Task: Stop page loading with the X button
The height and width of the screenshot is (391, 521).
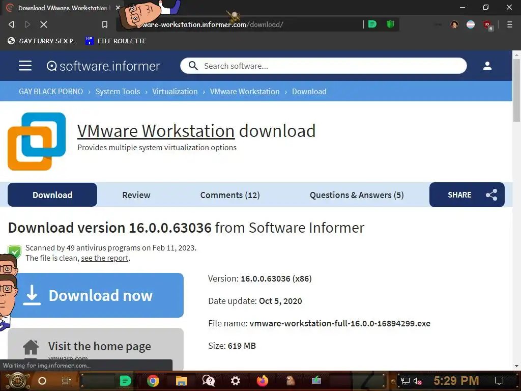Action: pyautogui.click(x=44, y=24)
